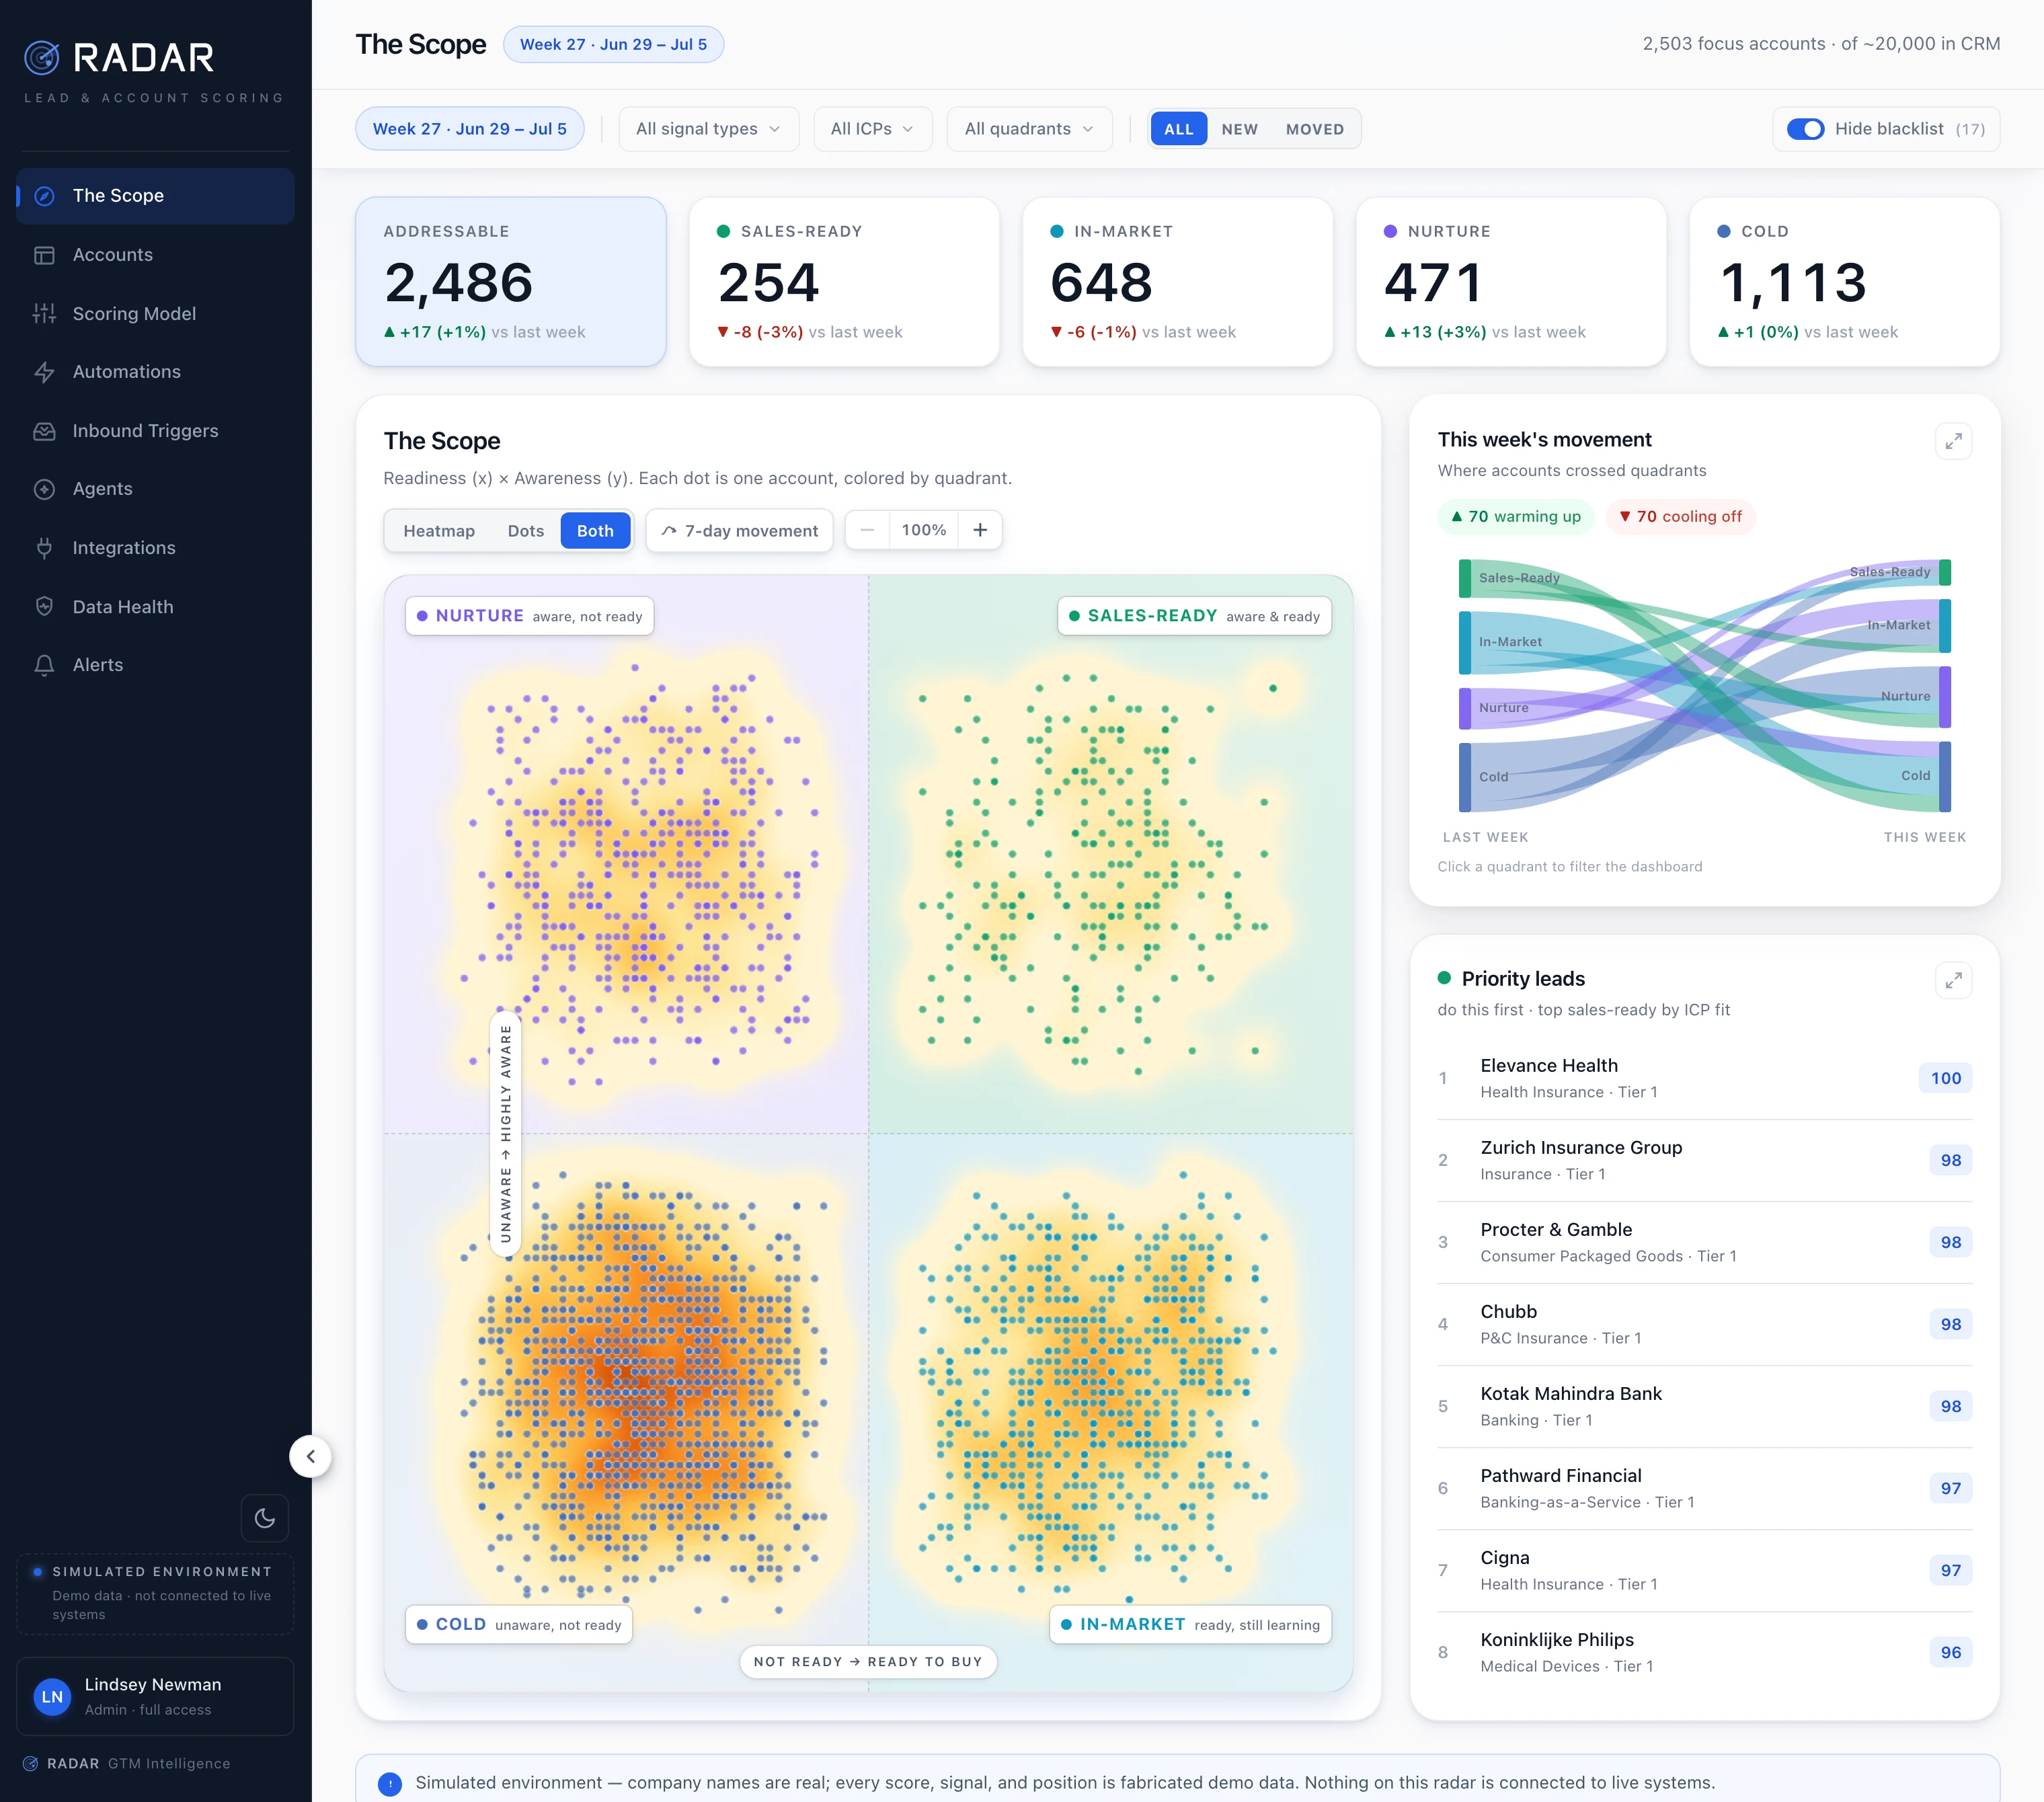Go to Scoring Model in the sidebar
Screen dimensions: 2044x1802
155,314
